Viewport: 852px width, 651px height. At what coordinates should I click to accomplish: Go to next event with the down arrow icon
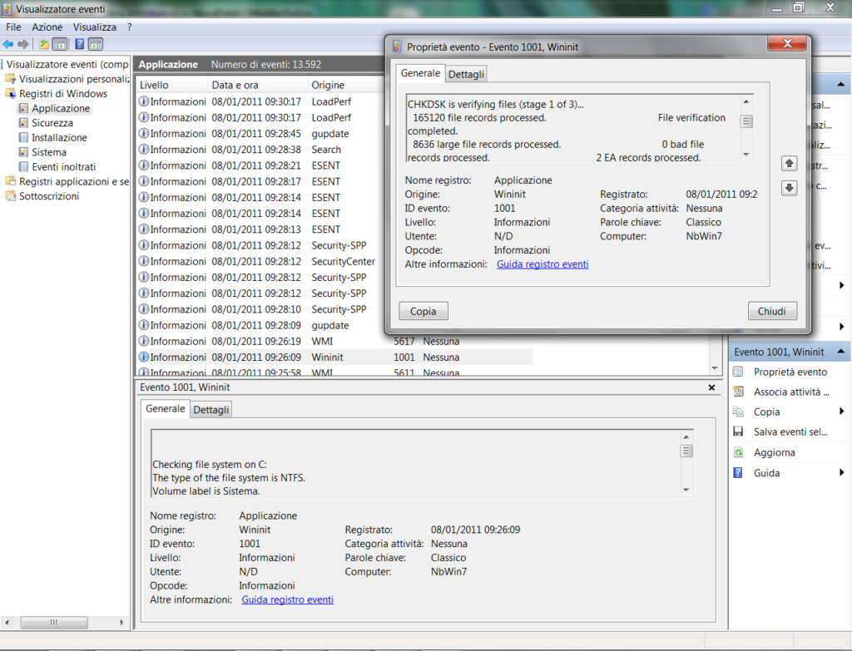(x=789, y=187)
